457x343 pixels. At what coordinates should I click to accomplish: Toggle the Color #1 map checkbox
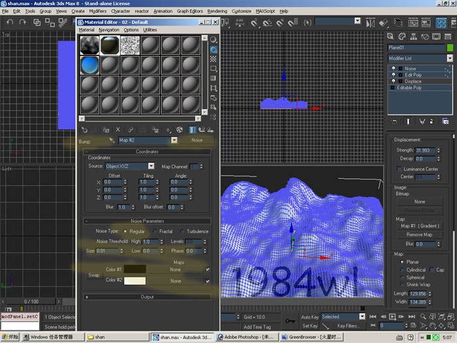coord(208,269)
